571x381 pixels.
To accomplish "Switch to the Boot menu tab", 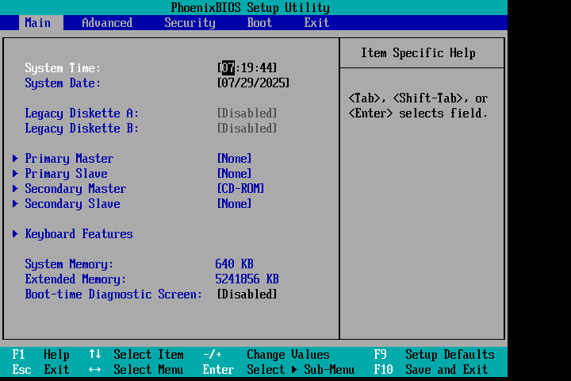I will [259, 22].
